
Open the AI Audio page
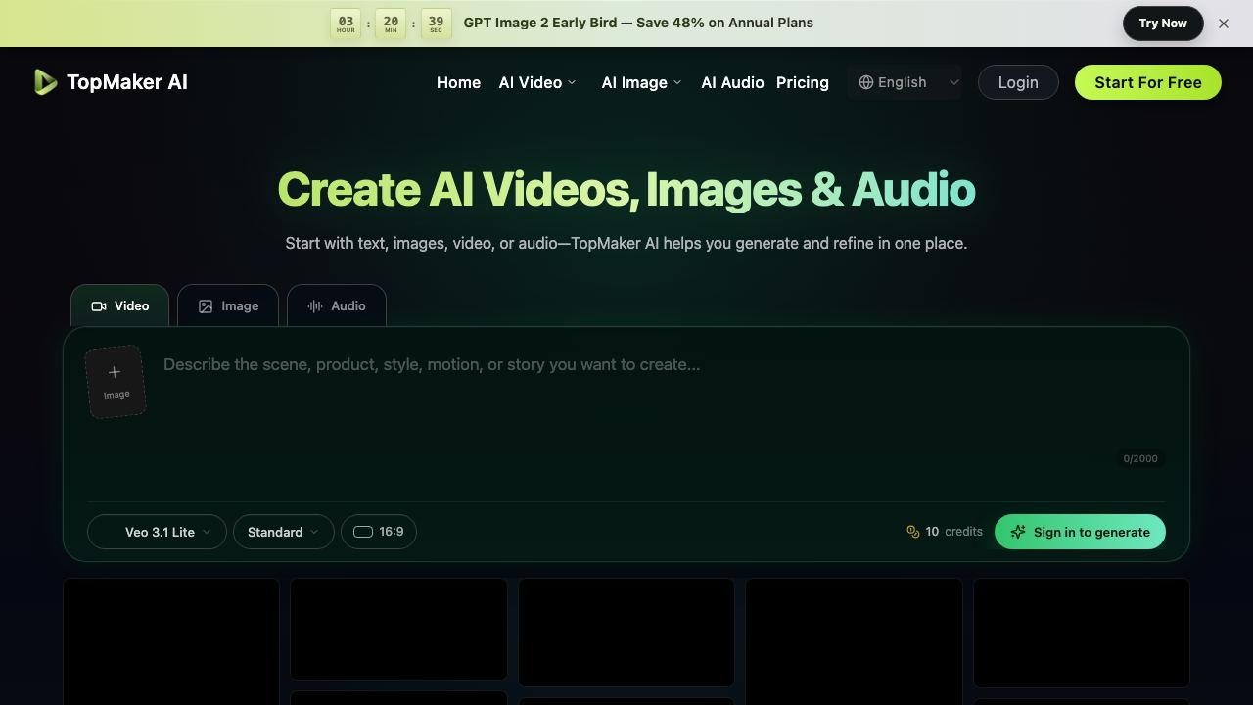732,82
